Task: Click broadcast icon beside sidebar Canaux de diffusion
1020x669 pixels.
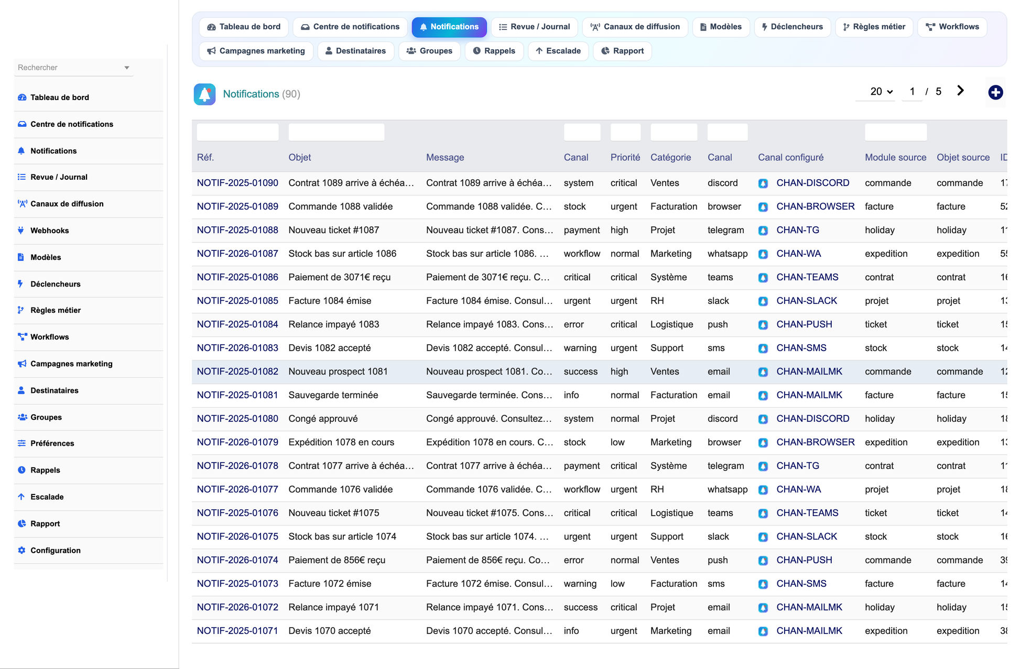Action: tap(22, 204)
